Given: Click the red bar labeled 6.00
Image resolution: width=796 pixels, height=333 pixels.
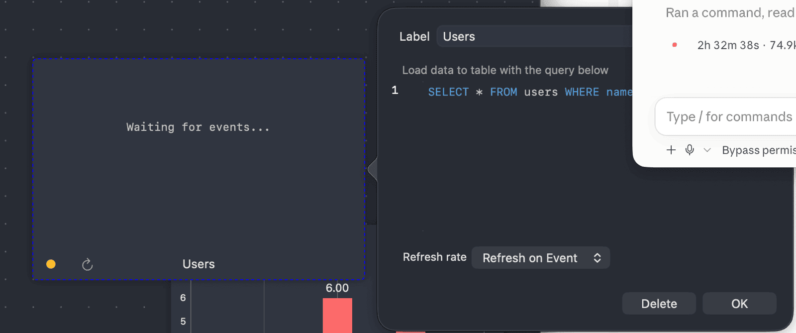Looking at the screenshot, I should click(337, 316).
